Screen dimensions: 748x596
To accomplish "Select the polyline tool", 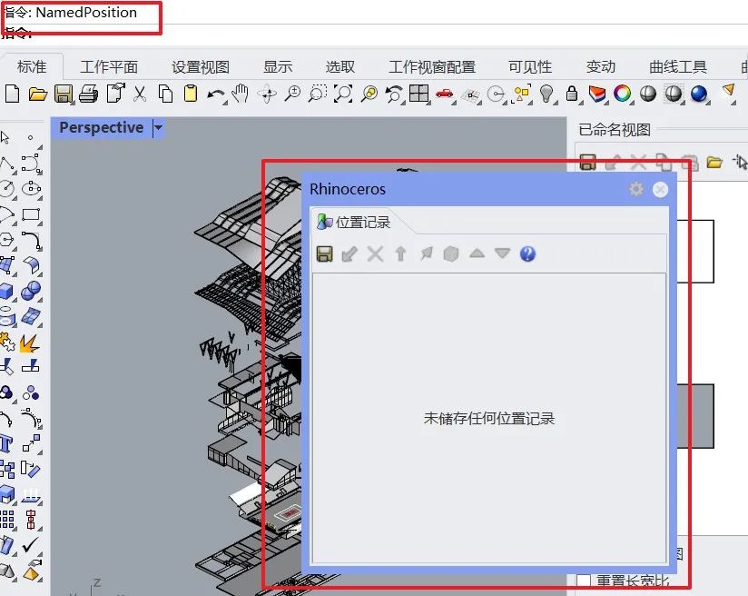I will pyautogui.click(x=6, y=164).
